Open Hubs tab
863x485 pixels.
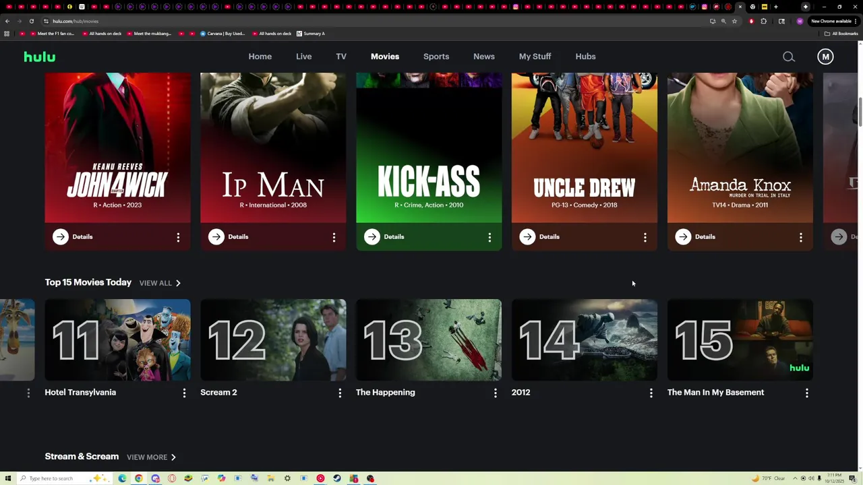click(x=586, y=57)
